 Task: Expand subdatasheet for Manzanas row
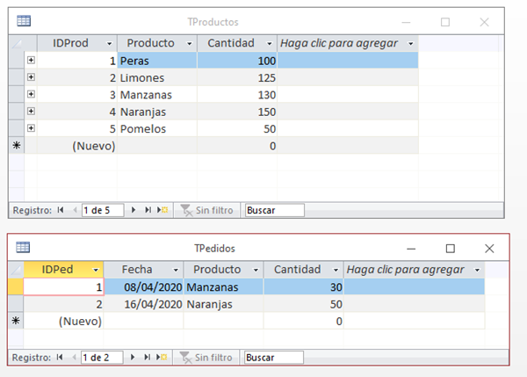tap(31, 94)
